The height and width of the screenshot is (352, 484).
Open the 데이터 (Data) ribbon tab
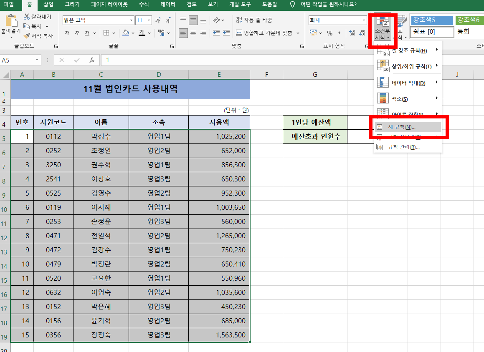pos(168,4)
